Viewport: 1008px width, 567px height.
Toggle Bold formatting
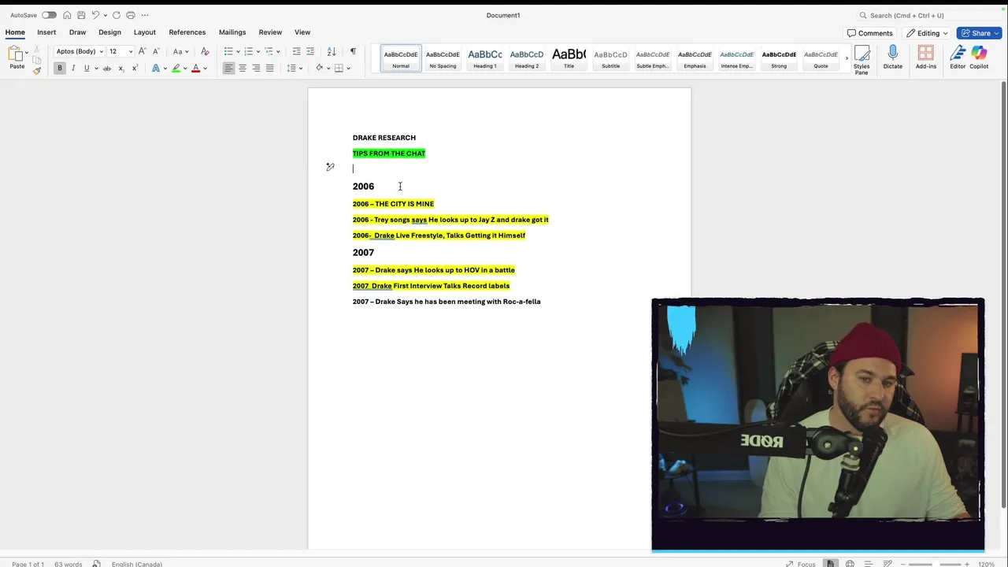[x=59, y=69]
